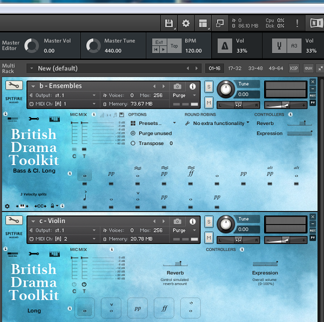Open spanner view in Bass & Cl. Long panel

click(x=33, y=119)
